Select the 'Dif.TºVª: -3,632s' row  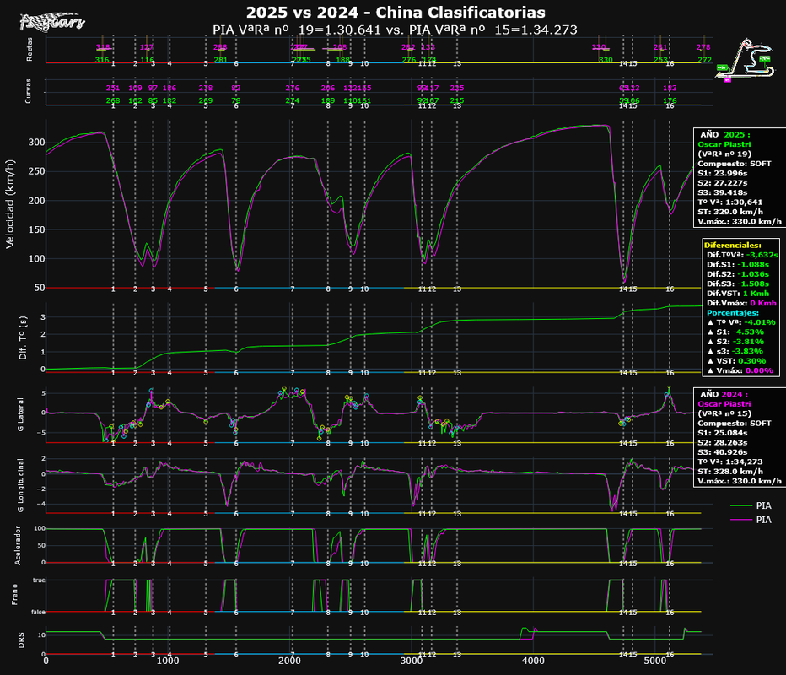tap(742, 255)
